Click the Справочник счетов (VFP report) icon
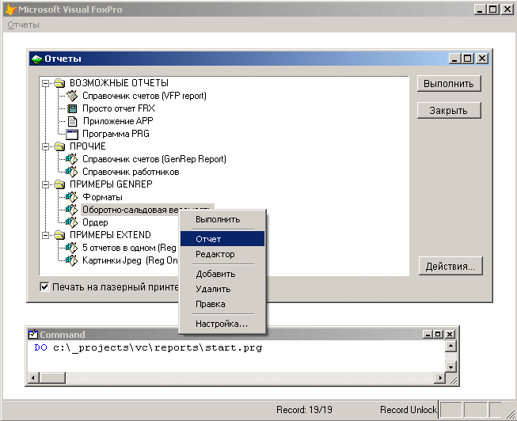 tap(72, 96)
